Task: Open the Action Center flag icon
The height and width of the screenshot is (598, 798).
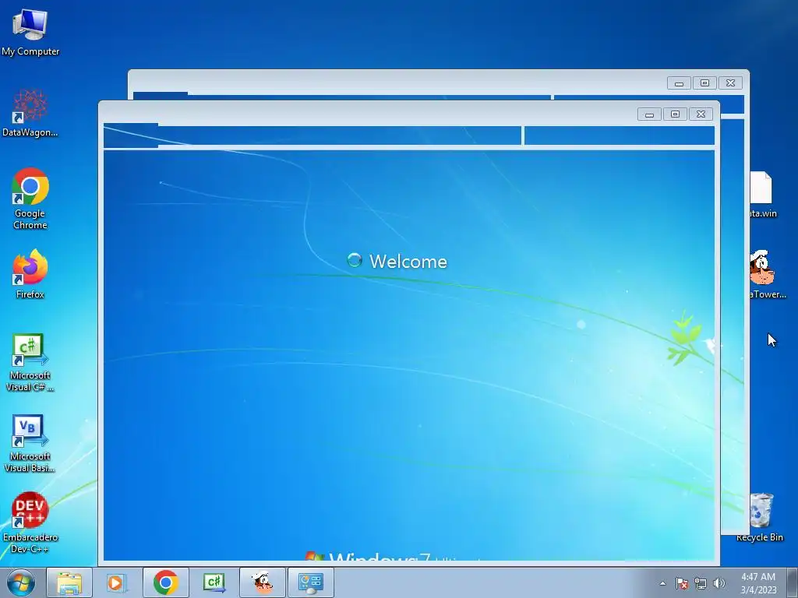Action: point(681,583)
